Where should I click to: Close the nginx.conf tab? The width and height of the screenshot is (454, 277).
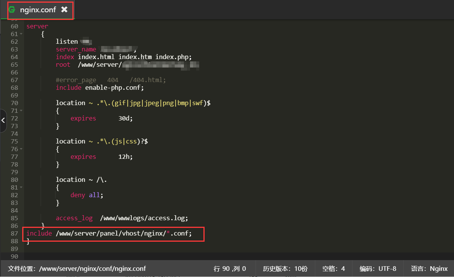64,10
